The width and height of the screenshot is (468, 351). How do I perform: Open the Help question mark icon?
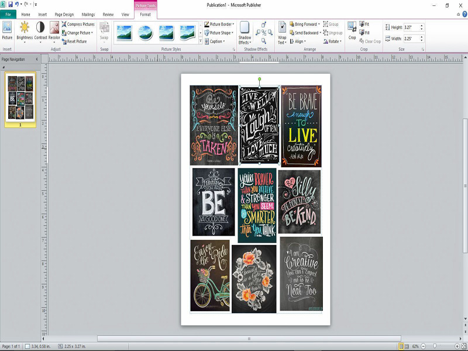coord(464,14)
